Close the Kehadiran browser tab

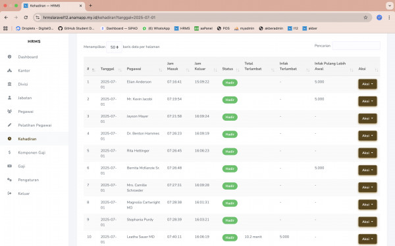click(x=80, y=5)
